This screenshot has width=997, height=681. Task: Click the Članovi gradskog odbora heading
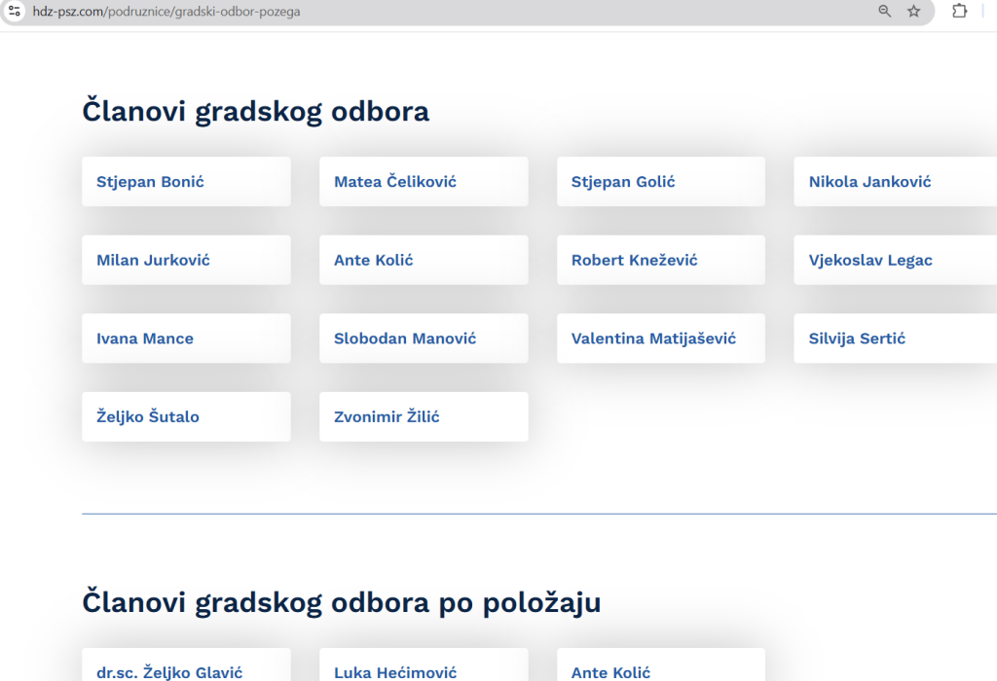(x=256, y=111)
